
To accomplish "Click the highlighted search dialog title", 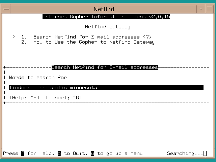I will pos(105,67).
